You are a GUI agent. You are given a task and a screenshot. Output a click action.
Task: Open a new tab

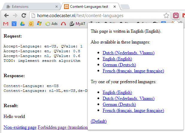point(125,7)
